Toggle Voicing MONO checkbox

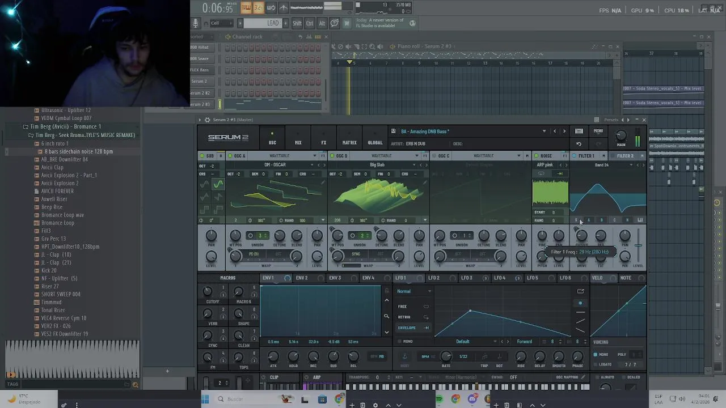point(595,355)
